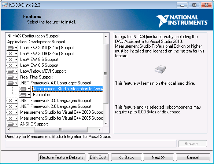Screen dimensions: 214x164
Task: Select LabVIEW 2009 (32-bit) Support label
Action: pyautogui.click(x=47, y=54)
